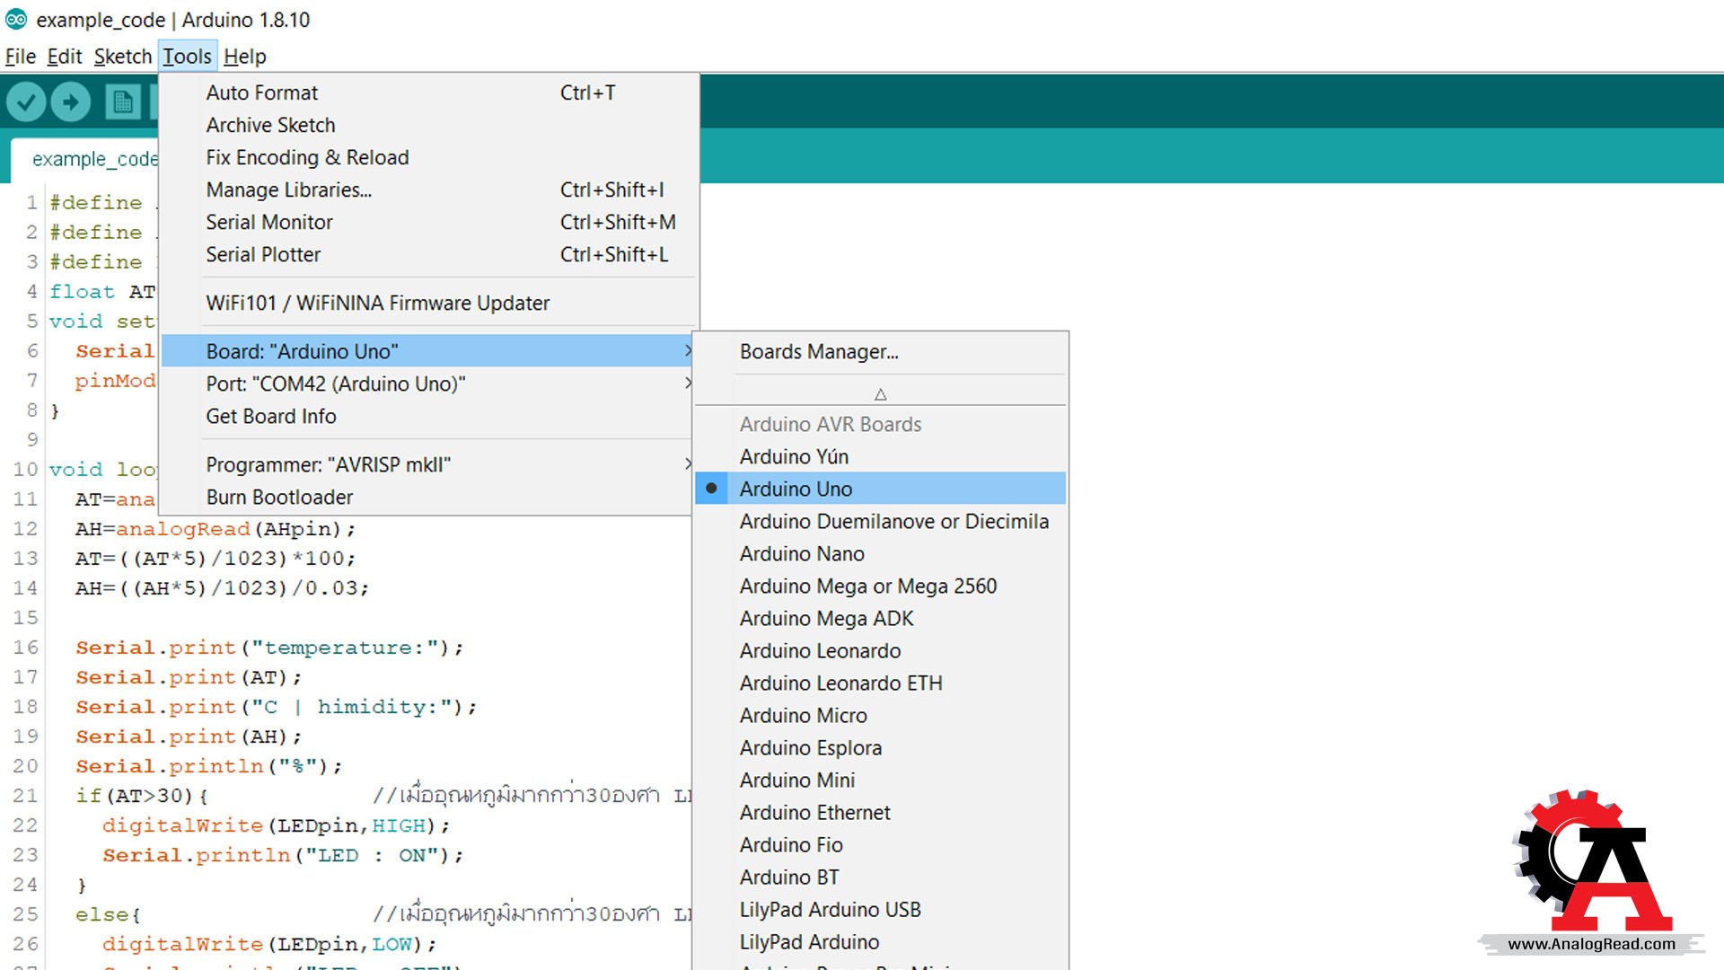Select Arduino Mega or Mega 2560
Viewport: 1724px width, 970px height.
pyautogui.click(x=880, y=586)
